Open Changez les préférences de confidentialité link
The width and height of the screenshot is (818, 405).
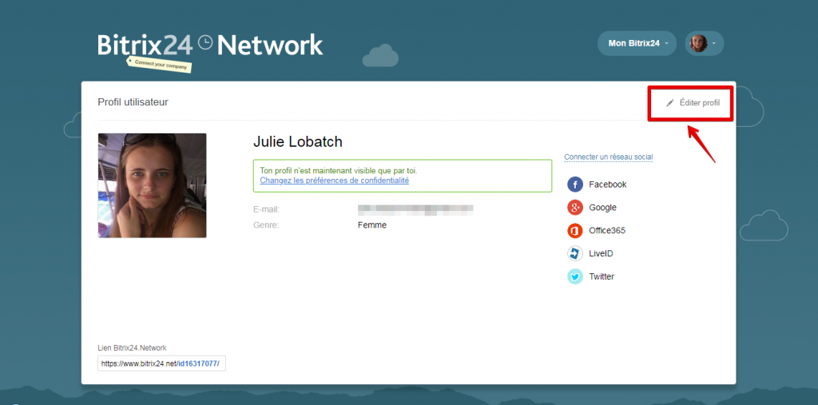[x=335, y=181]
